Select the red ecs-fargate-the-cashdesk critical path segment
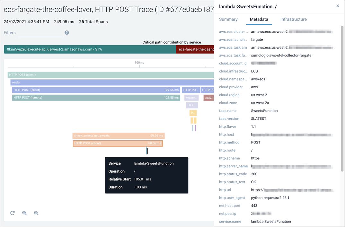 pyautogui.click(x=195, y=49)
